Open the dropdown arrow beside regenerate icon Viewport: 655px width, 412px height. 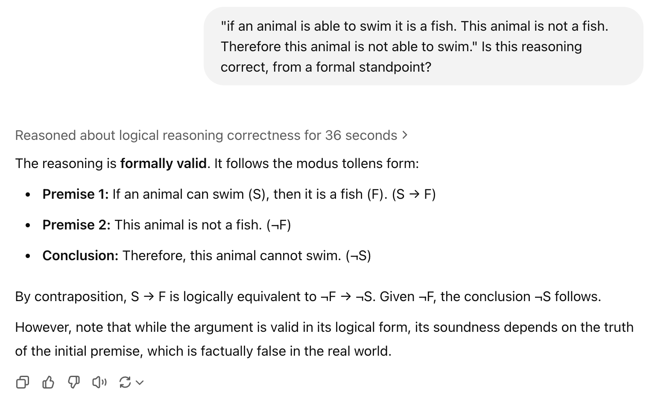pyautogui.click(x=140, y=383)
